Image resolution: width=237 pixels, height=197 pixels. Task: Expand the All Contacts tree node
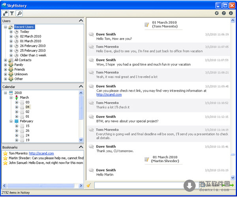pyautogui.click(x=6, y=60)
